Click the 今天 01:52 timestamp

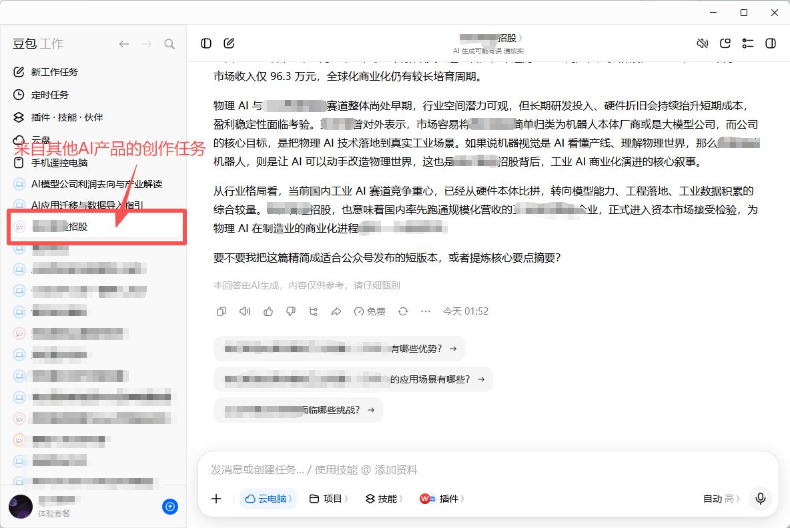coord(466,311)
